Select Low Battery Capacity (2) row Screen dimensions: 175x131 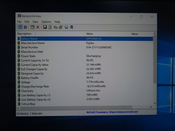pos(85,99)
